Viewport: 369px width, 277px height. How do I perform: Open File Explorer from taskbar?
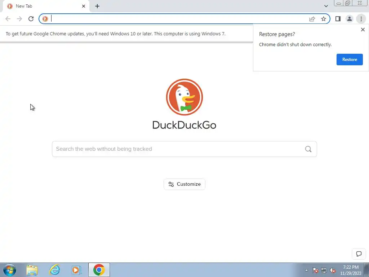point(32,270)
